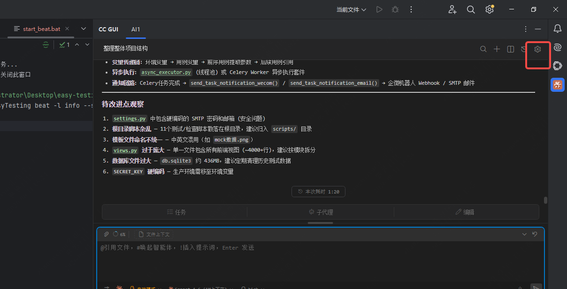567x289 pixels.
Task: Start a new chat with plus icon
Action: coord(497,49)
